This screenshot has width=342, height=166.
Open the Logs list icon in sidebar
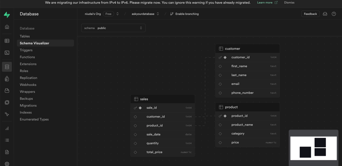point(7,140)
